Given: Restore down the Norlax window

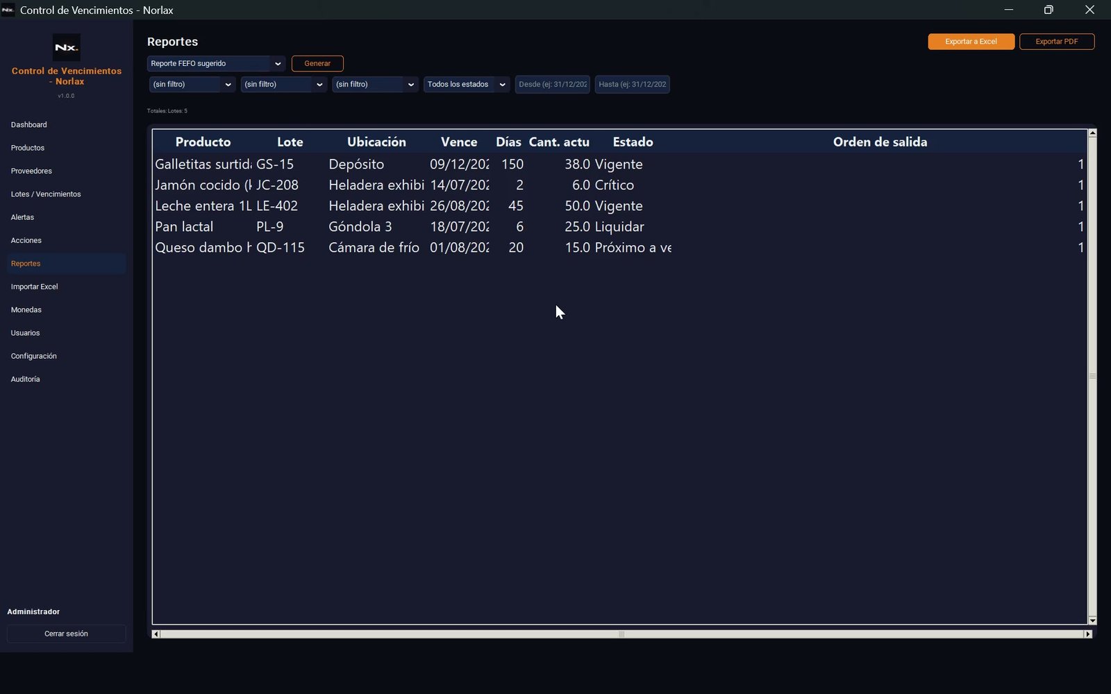Looking at the screenshot, I should point(1049,10).
